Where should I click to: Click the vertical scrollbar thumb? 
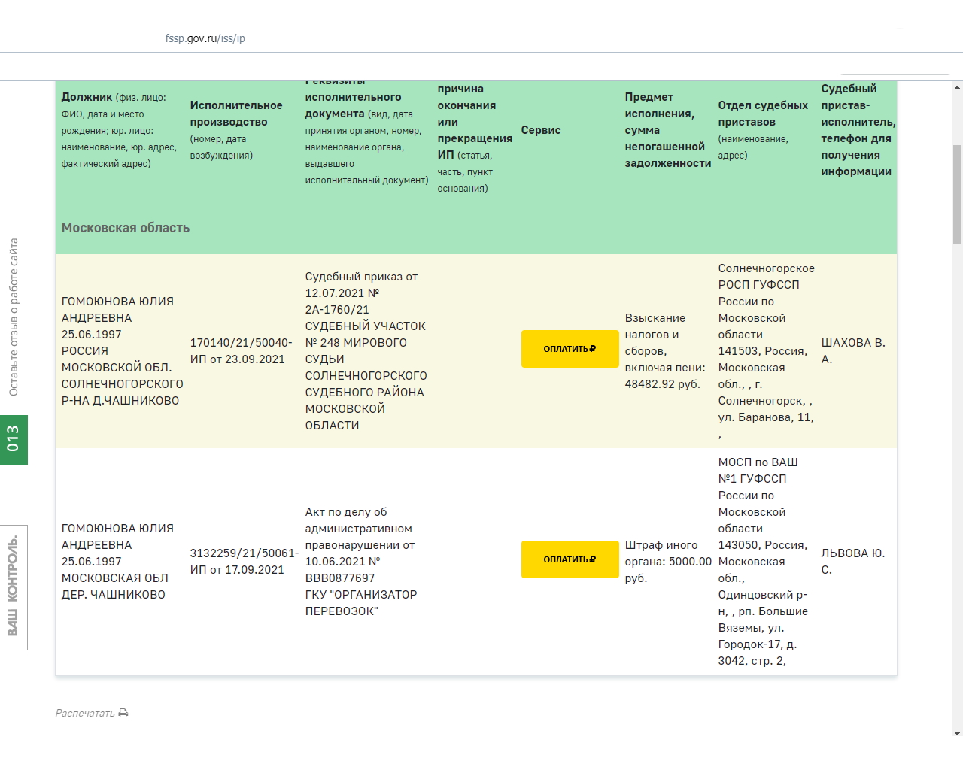[957, 194]
